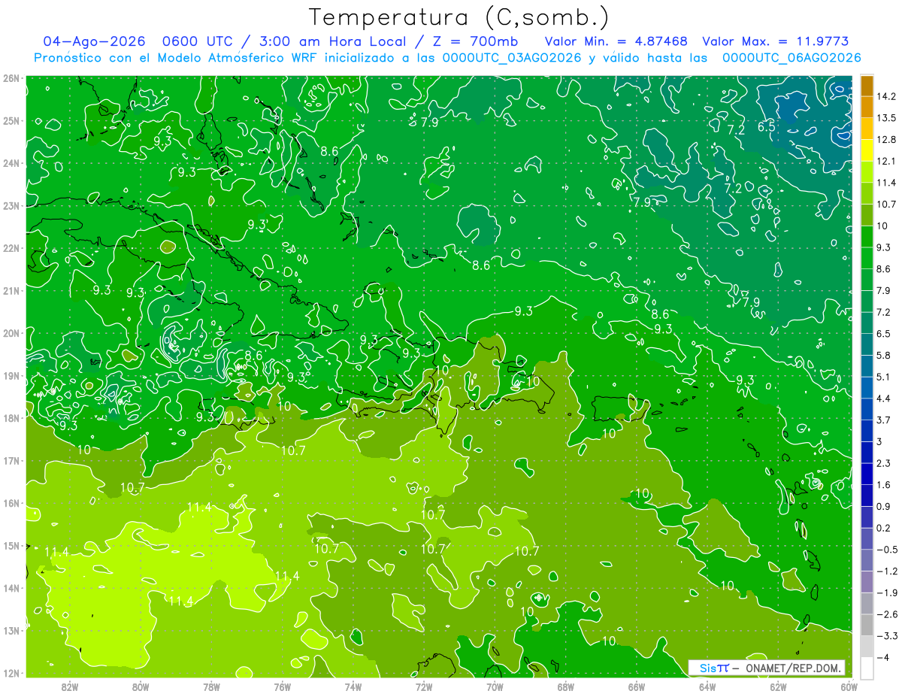902x697 pixels.
Task: Click the valid-until time "0000UTC_06AGO2026"
Action: click(792, 58)
